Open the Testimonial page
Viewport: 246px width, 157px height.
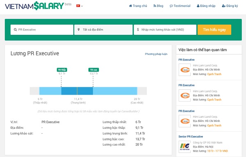click(x=180, y=6)
